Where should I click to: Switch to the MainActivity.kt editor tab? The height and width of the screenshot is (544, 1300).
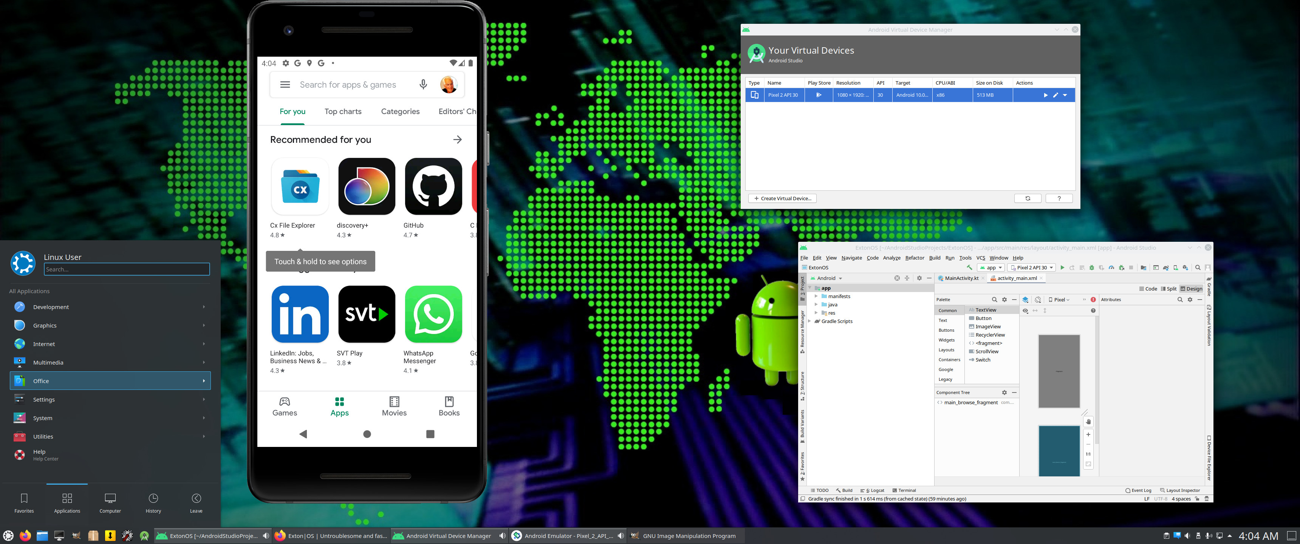961,278
